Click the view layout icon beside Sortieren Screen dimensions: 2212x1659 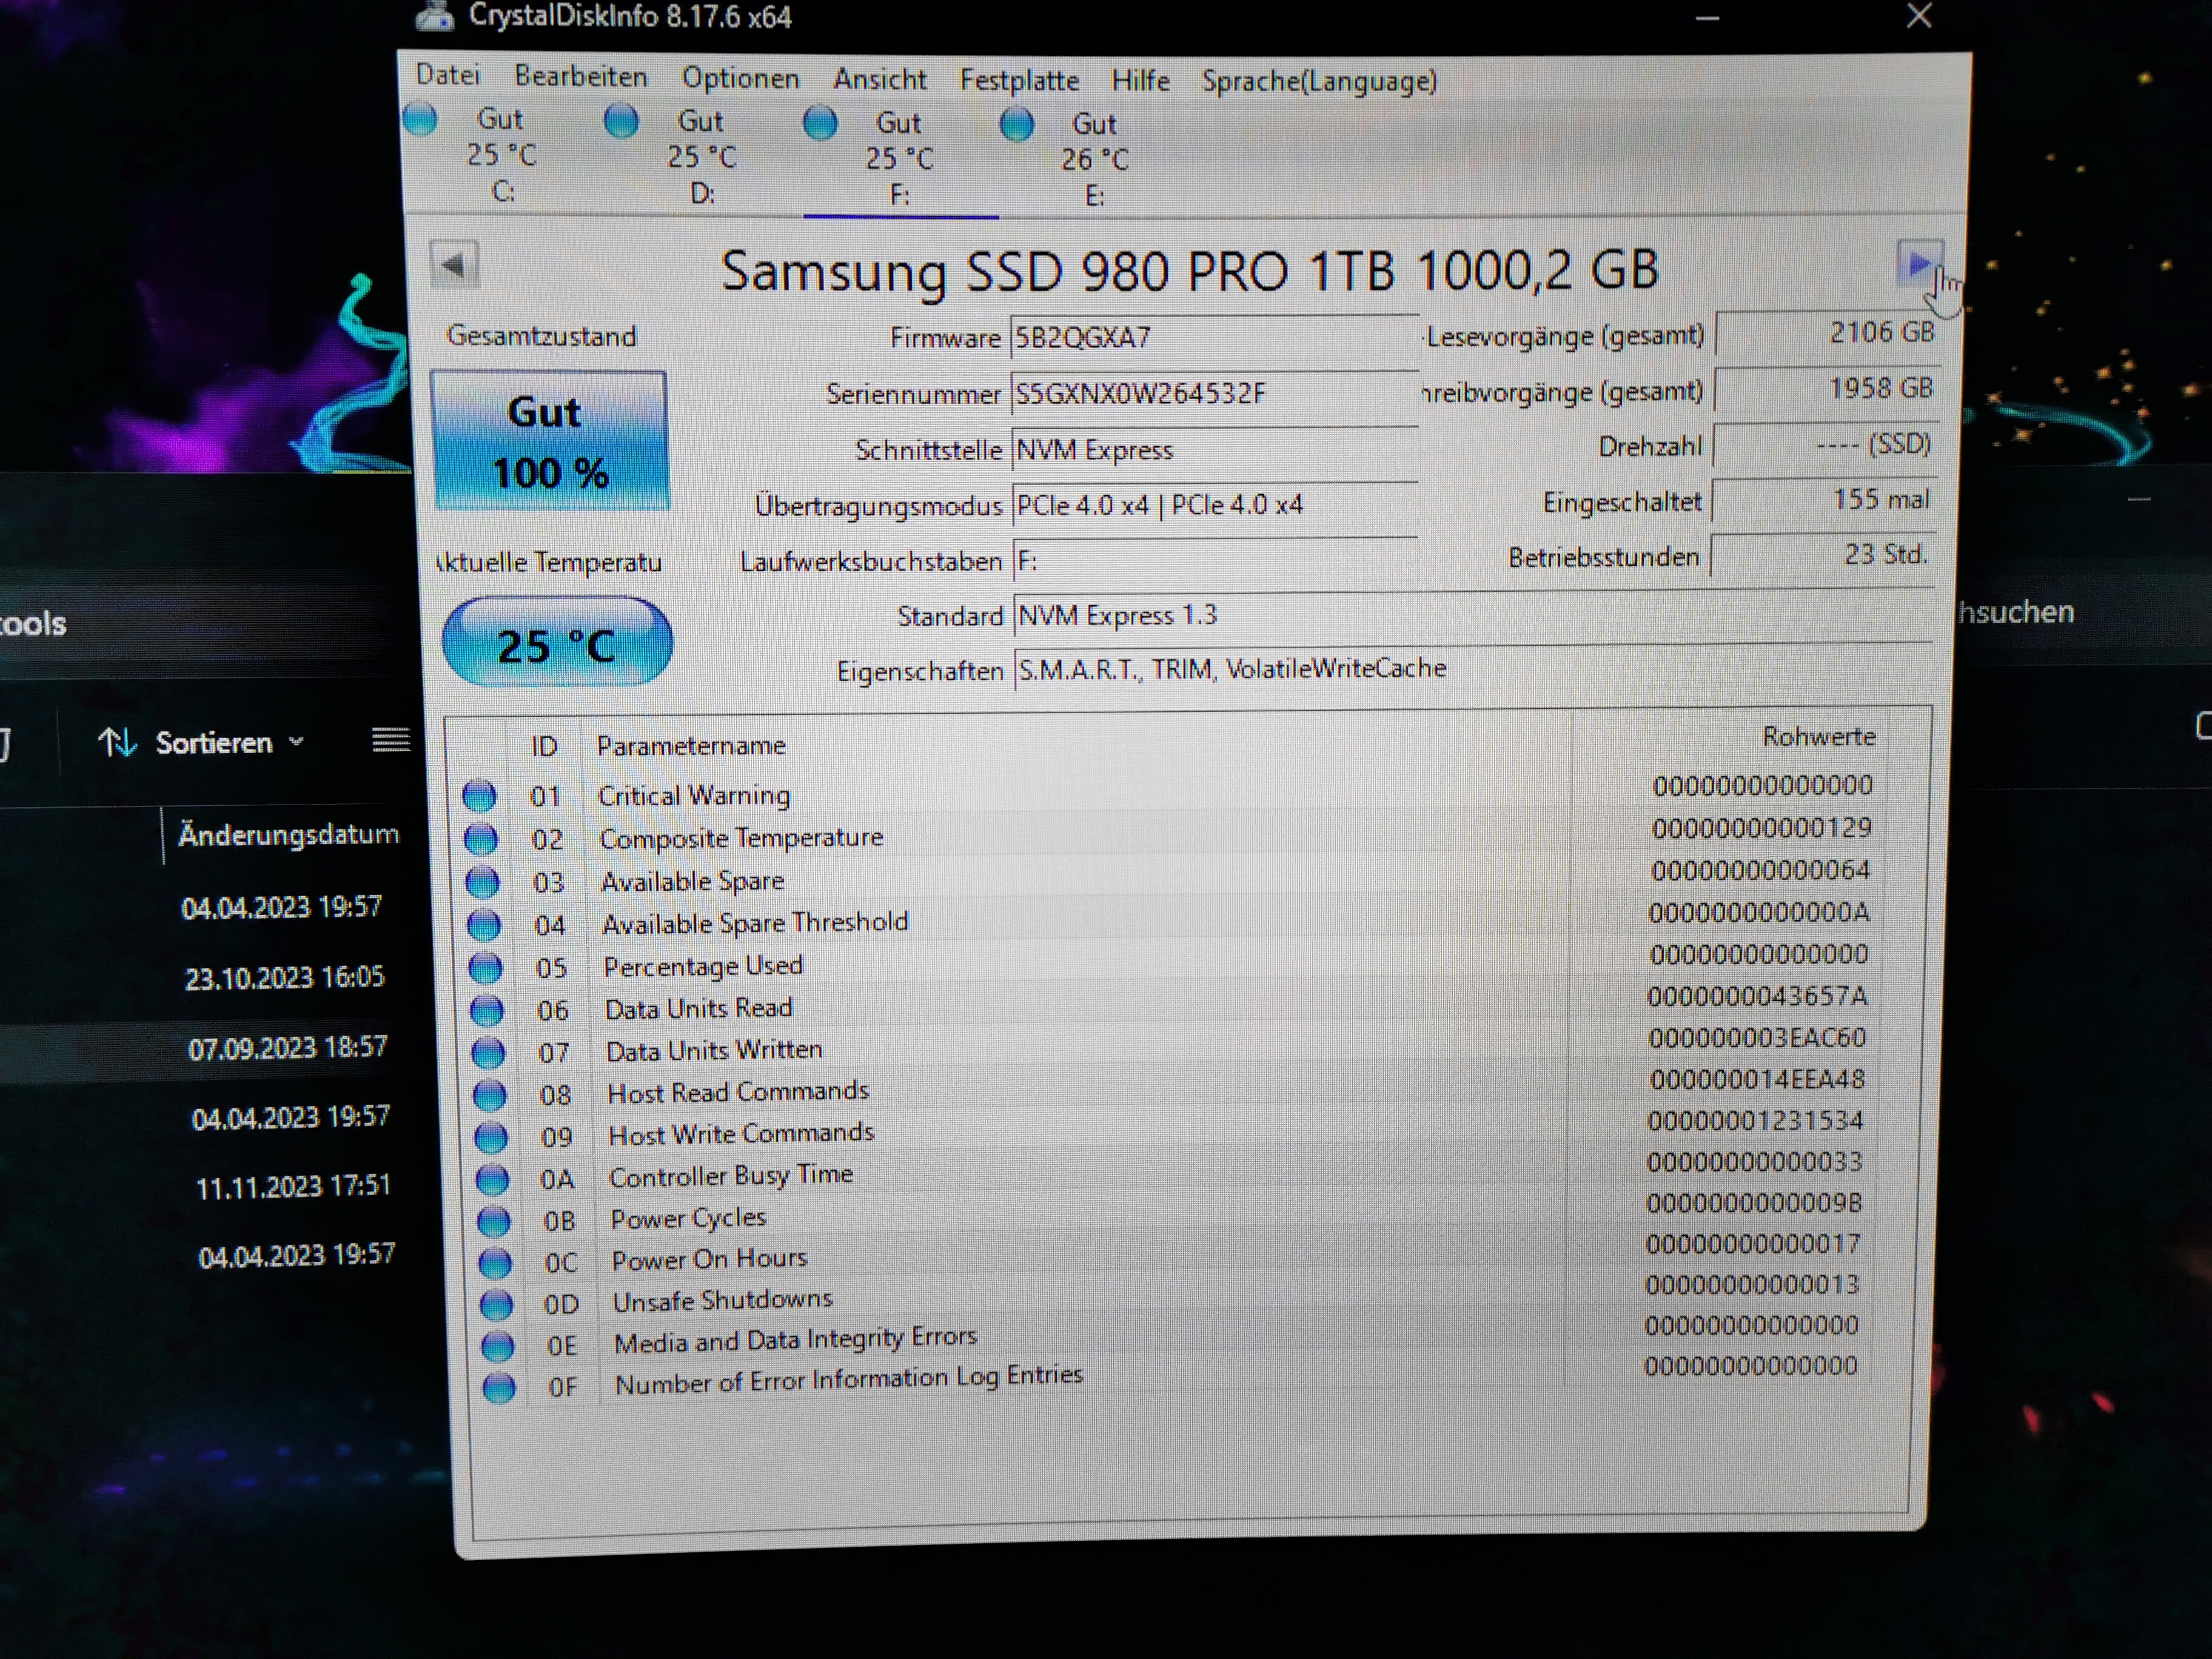(x=390, y=740)
